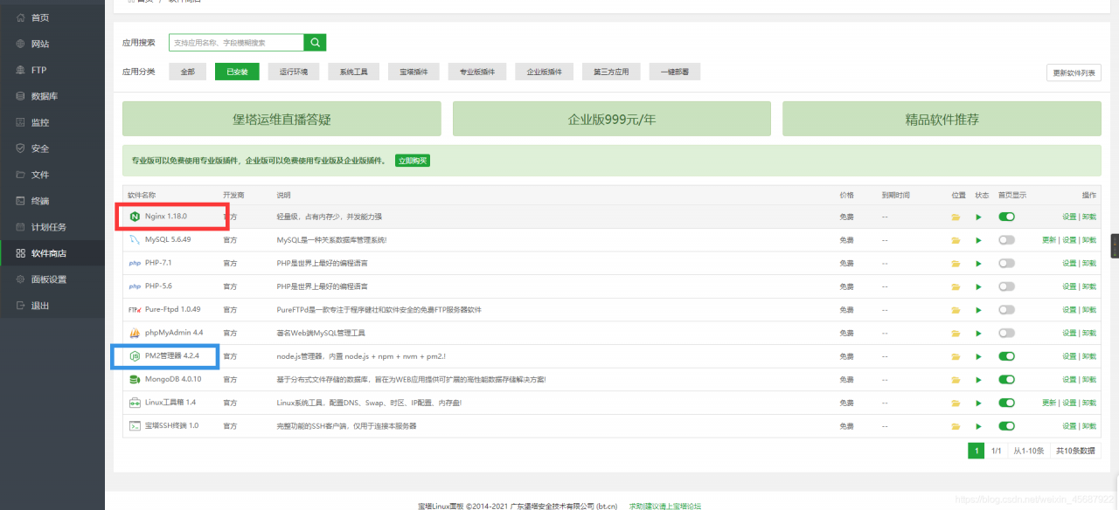Click the status play icon for PM2管理器

click(979, 356)
